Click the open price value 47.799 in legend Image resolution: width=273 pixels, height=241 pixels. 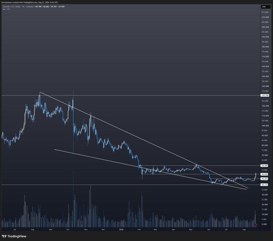tap(38, 6)
